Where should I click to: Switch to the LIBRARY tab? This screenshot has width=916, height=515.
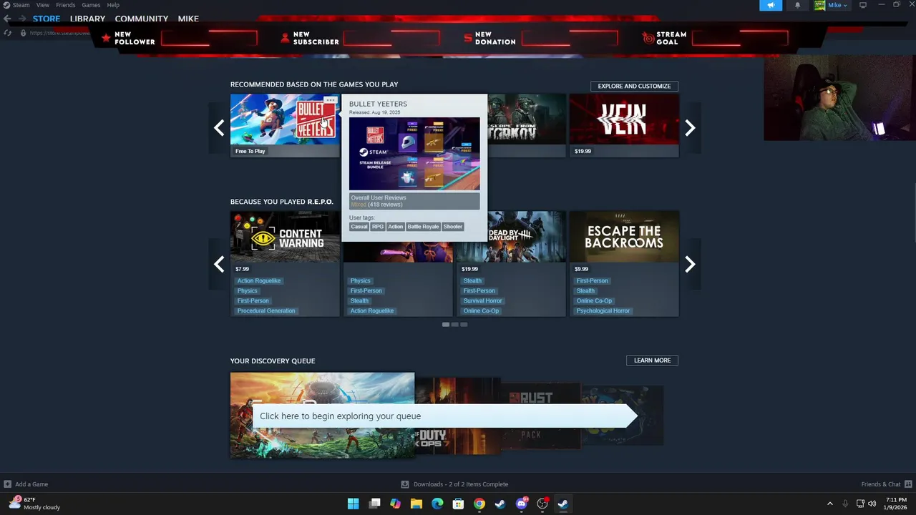87,19
